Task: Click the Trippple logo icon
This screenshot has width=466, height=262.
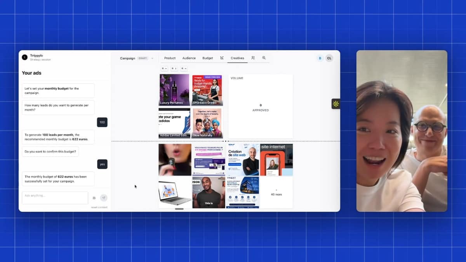Action: pos(25,57)
